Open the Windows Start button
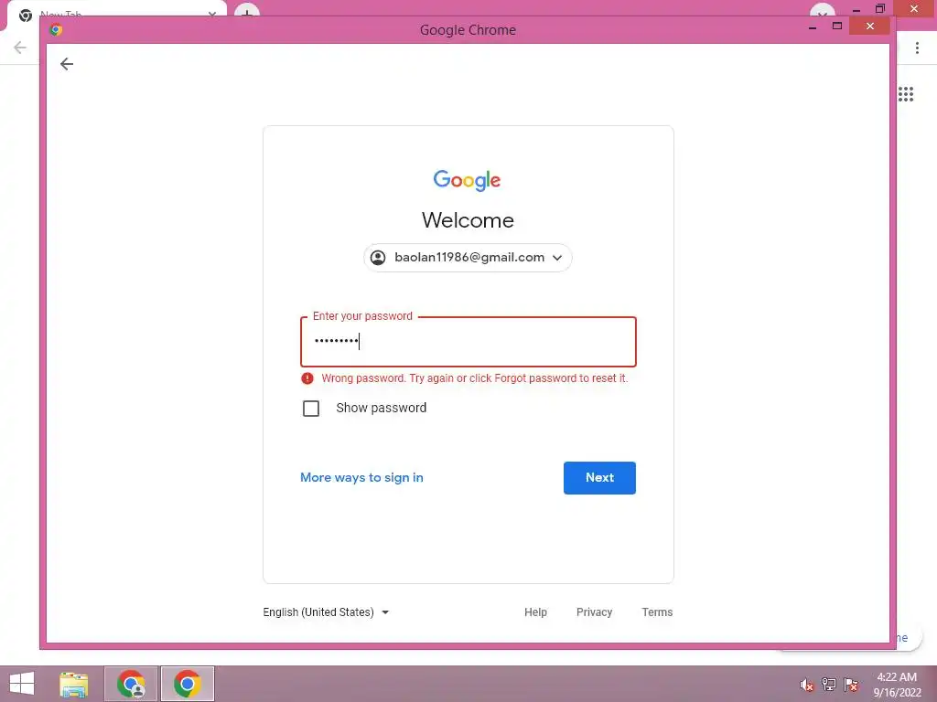The width and height of the screenshot is (937, 702). [22, 684]
